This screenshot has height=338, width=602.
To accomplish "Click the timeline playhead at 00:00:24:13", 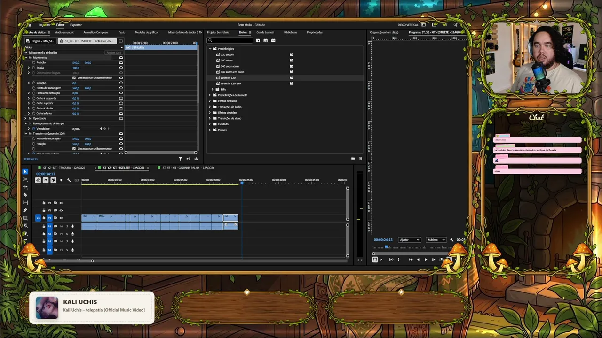I will pos(242,183).
